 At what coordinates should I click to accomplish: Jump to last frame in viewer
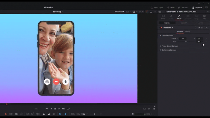pyautogui.click(x=63, y=109)
